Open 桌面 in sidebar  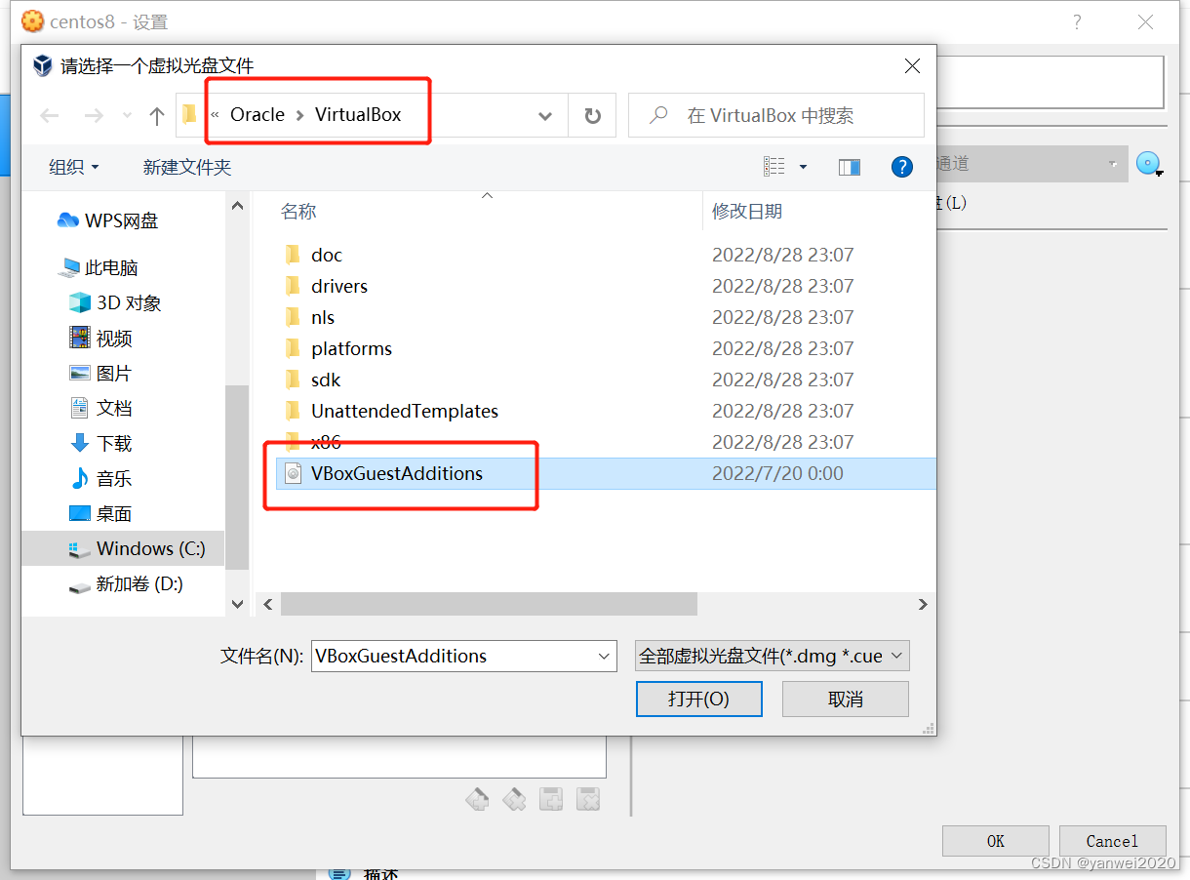click(100, 513)
